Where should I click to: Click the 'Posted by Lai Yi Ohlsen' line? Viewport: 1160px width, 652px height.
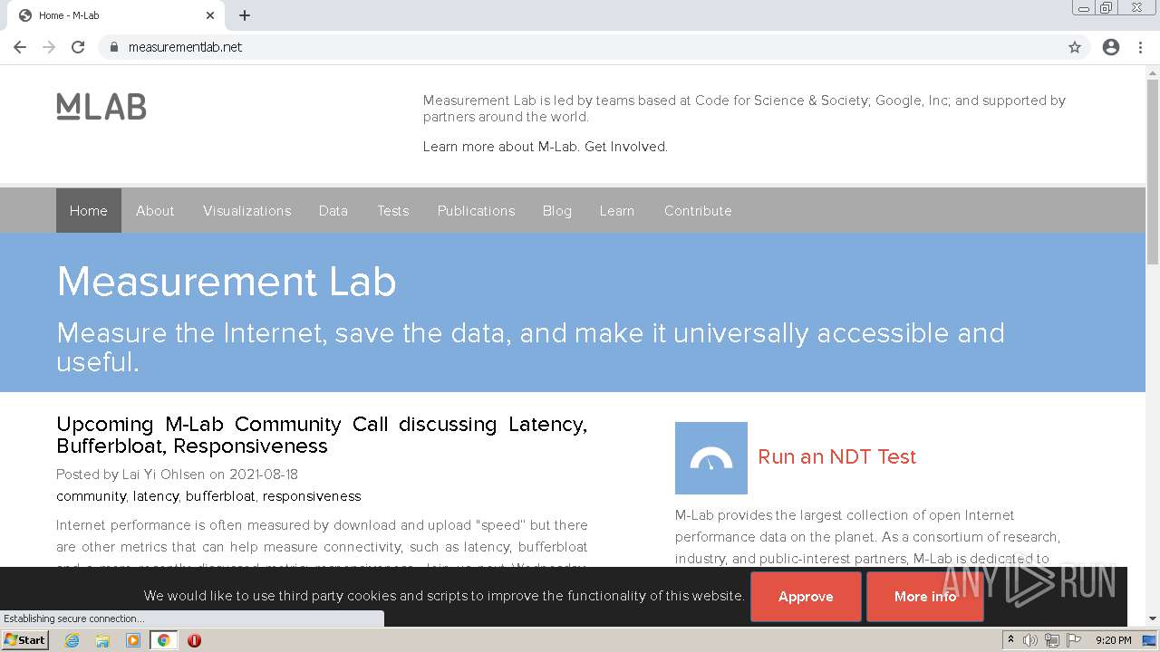[x=177, y=475]
